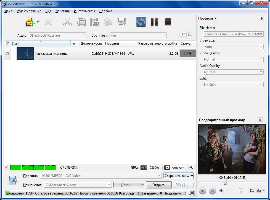Close the CPU usage graph panel
This screenshot has width=270, height=200.
(7, 168)
